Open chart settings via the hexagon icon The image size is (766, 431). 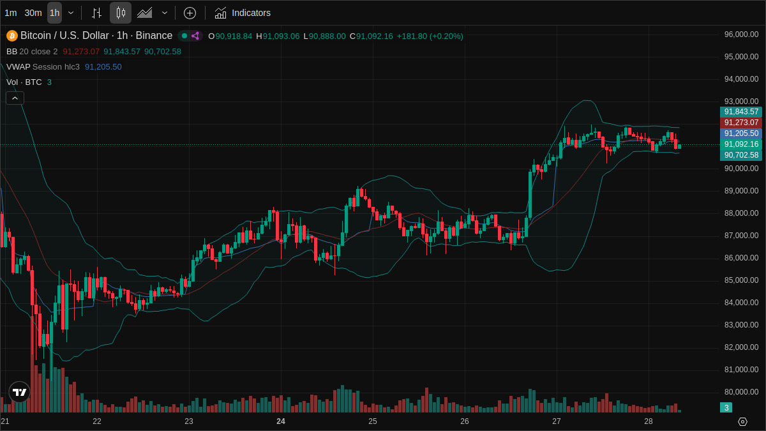coord(742,421)
